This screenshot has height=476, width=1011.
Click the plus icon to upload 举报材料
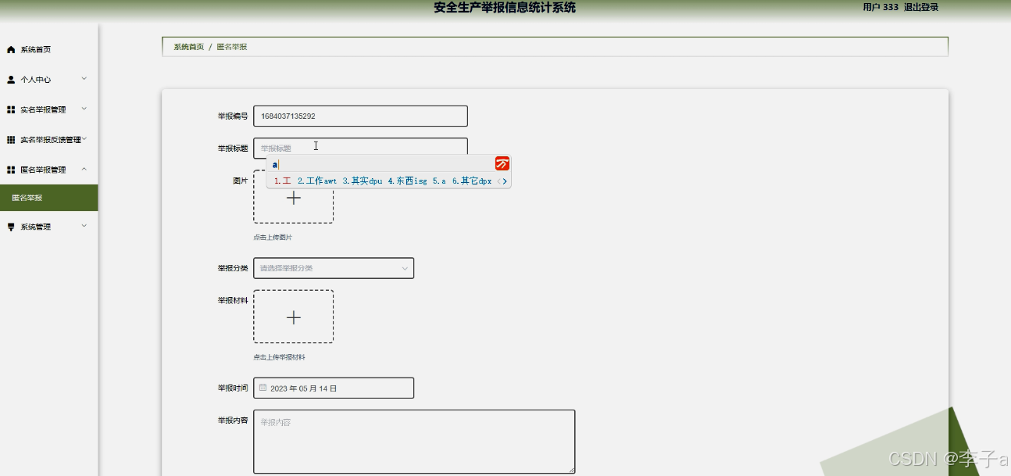click(293, 317)
